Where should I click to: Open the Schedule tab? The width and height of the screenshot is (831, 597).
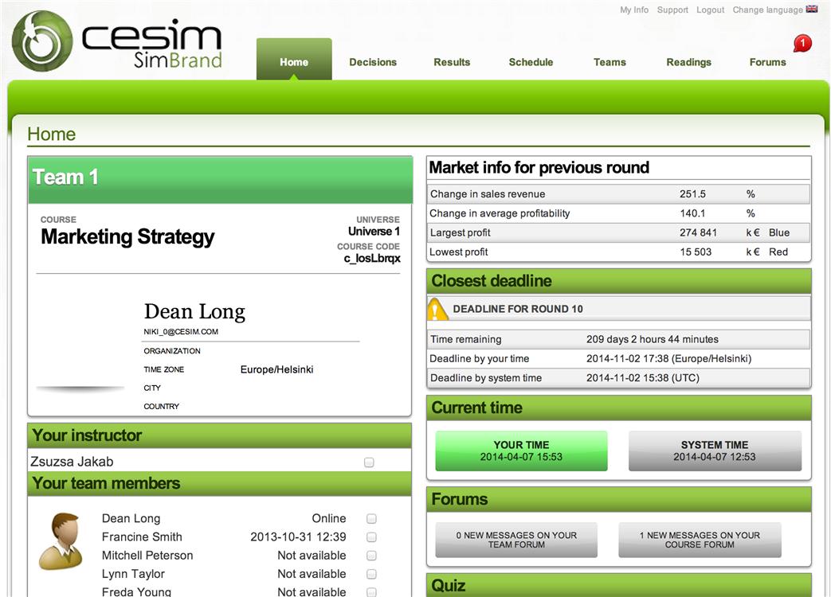(531, 62)
